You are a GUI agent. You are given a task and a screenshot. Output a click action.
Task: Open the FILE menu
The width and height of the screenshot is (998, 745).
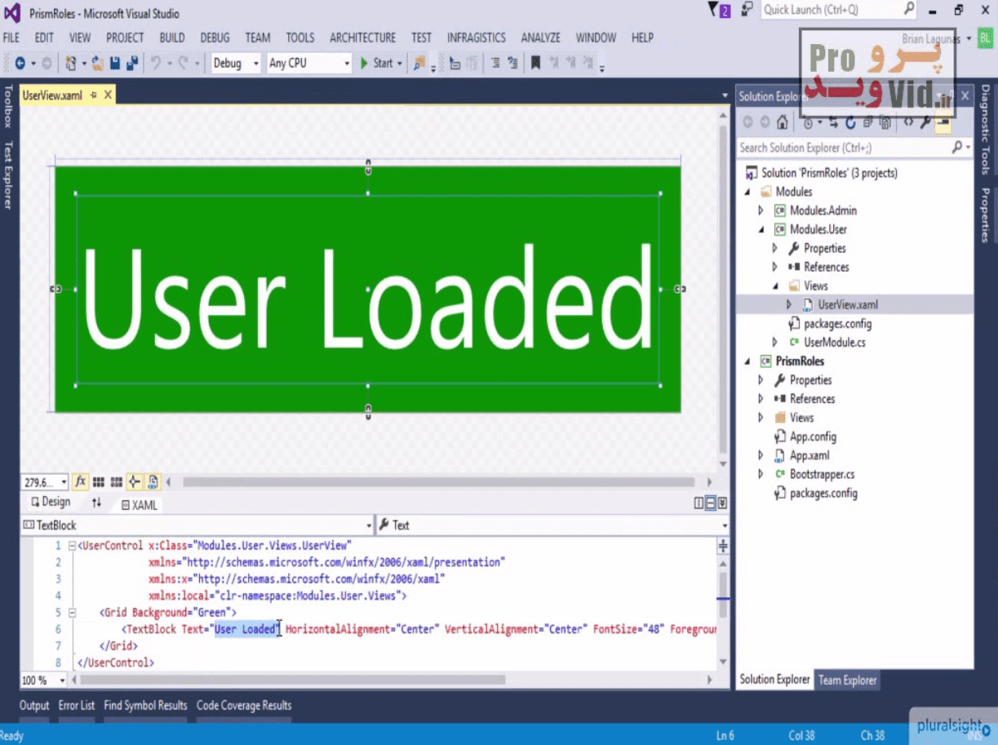click(11, 38)
